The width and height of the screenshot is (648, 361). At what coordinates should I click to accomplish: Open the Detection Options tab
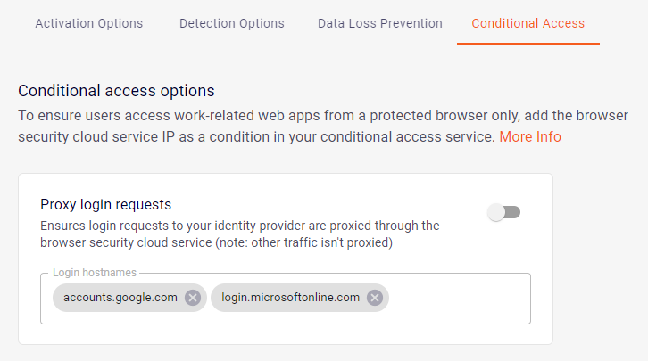click(x=231, y=23)
